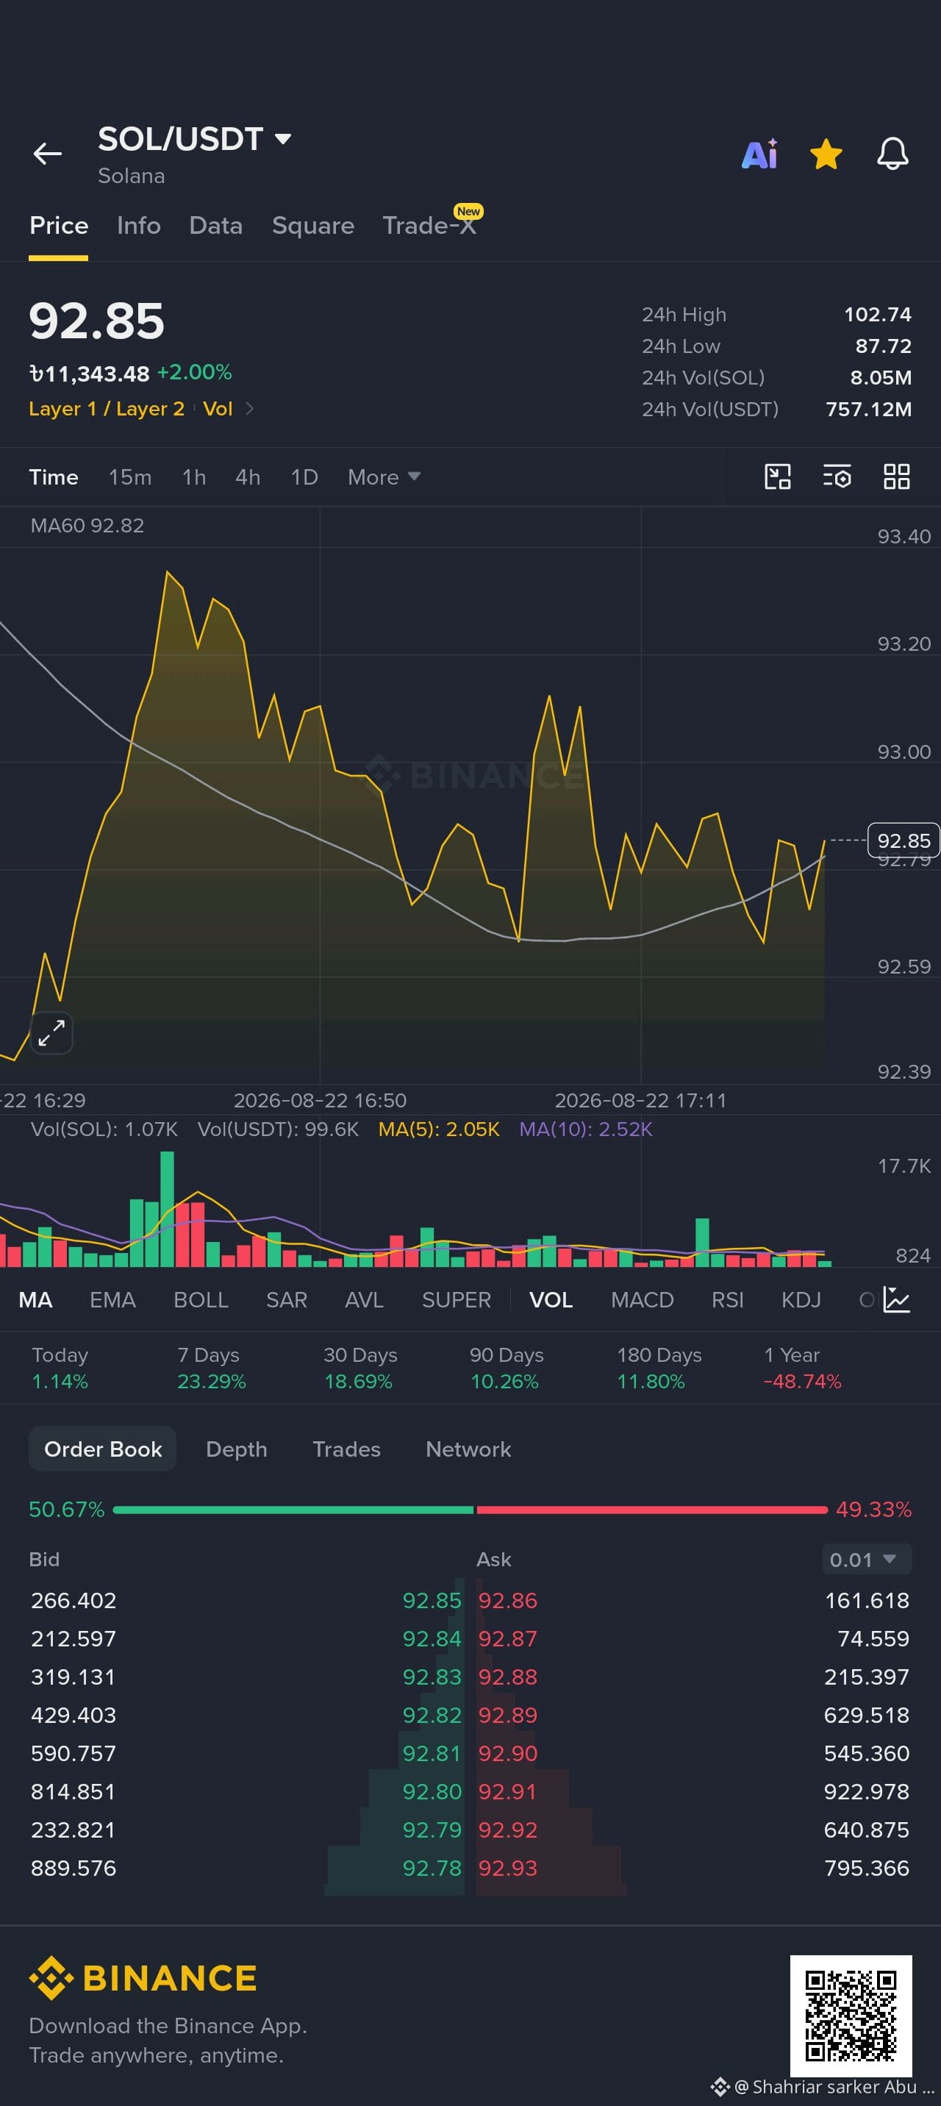Tap the 24h Vol(USDT) value 757.12M
941x2106 pixels.
tap(868, 409)
